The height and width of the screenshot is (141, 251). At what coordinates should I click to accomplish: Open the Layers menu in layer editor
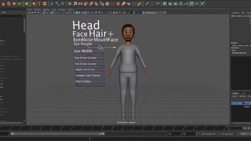(x=235, y=96)
